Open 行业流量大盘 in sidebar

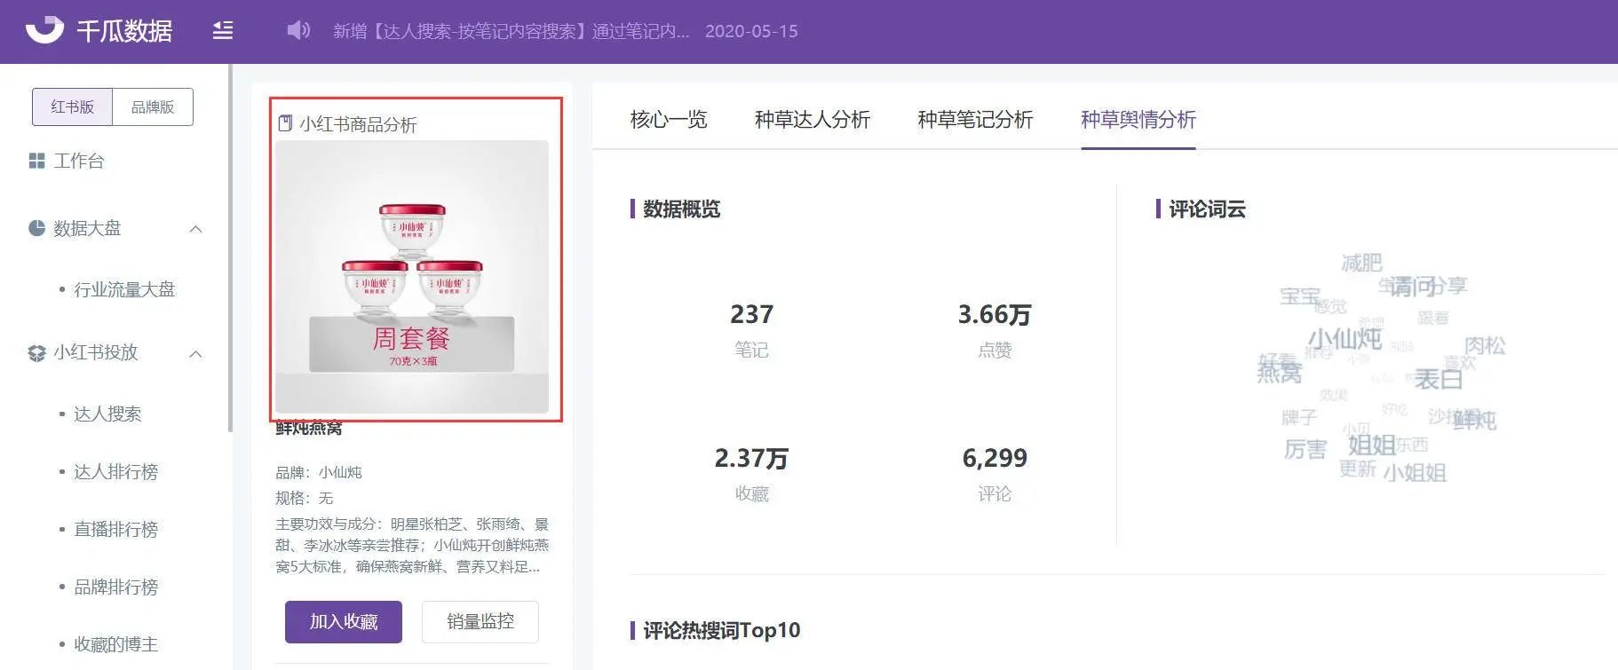tap(124, 289)
